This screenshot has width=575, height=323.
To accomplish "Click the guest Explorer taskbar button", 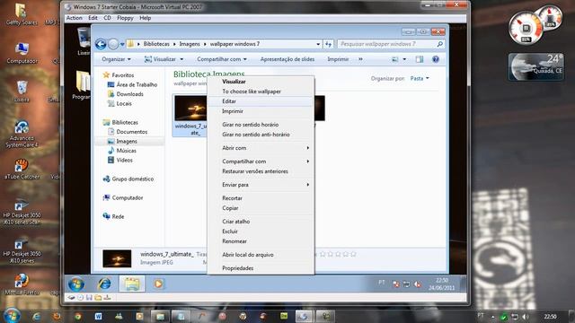I will pos(132,284).
